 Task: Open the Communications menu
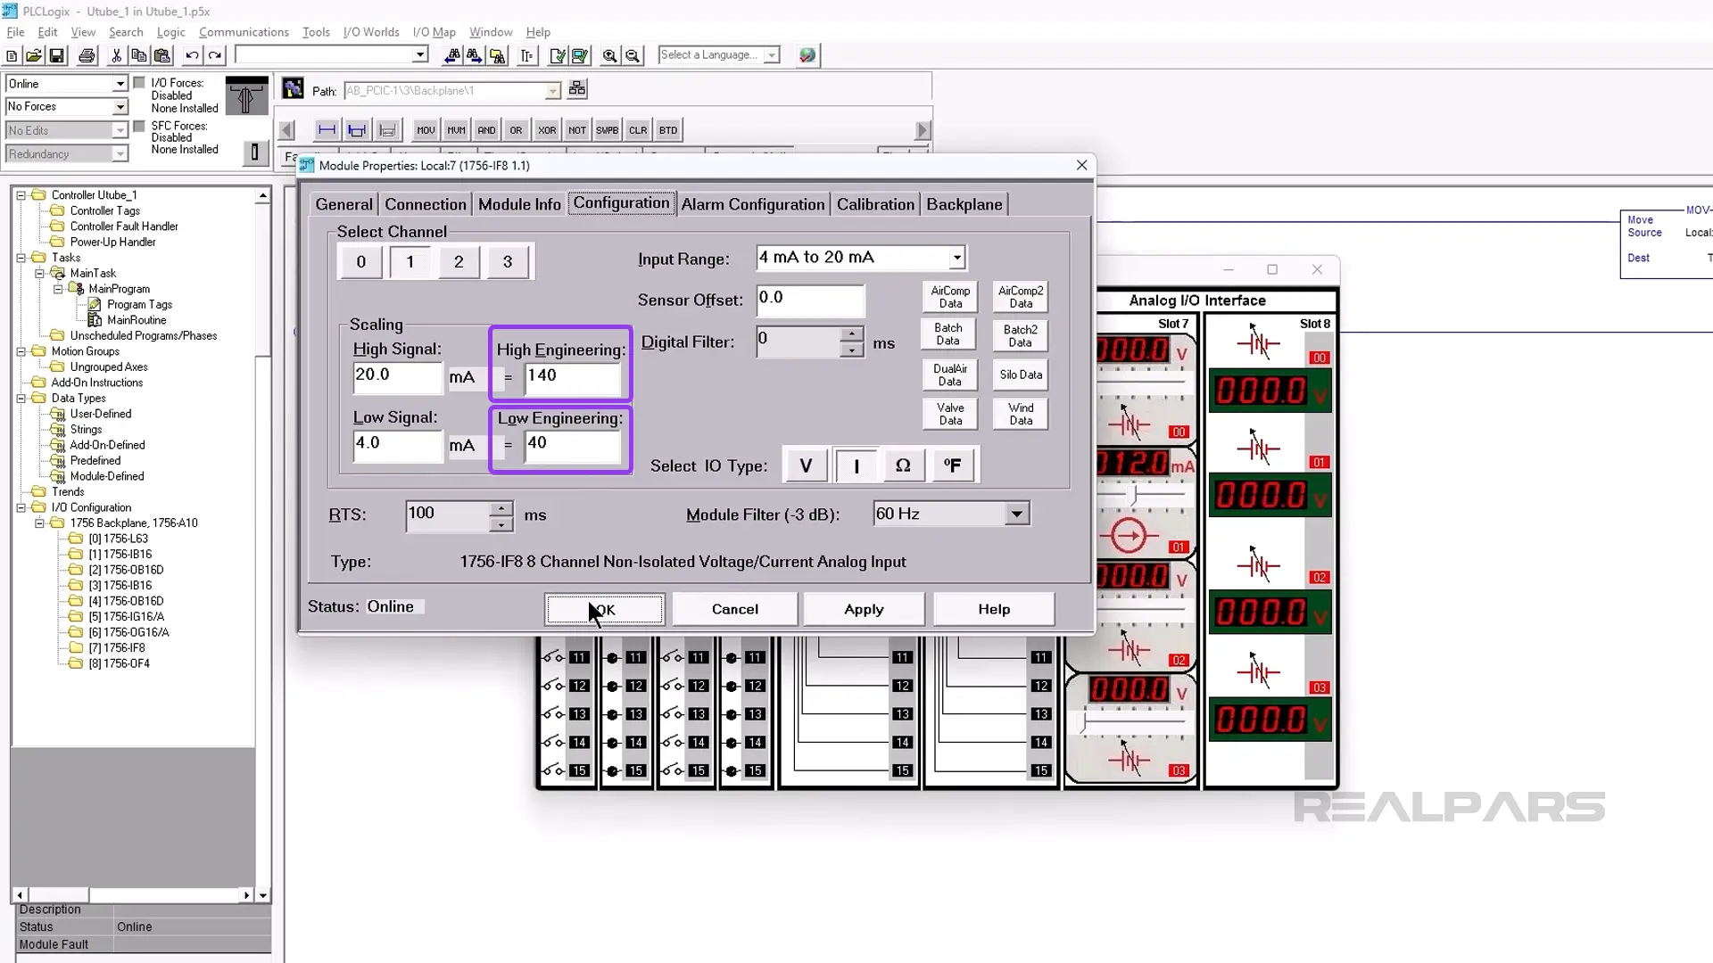click(244, 32)
